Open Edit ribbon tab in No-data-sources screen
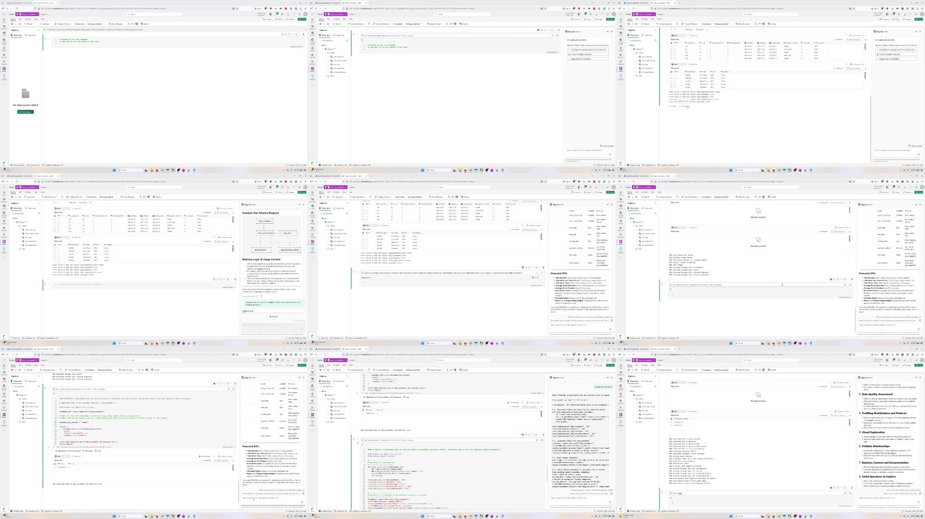The width and height of the screenshot is (925, 519). (21, 19)
